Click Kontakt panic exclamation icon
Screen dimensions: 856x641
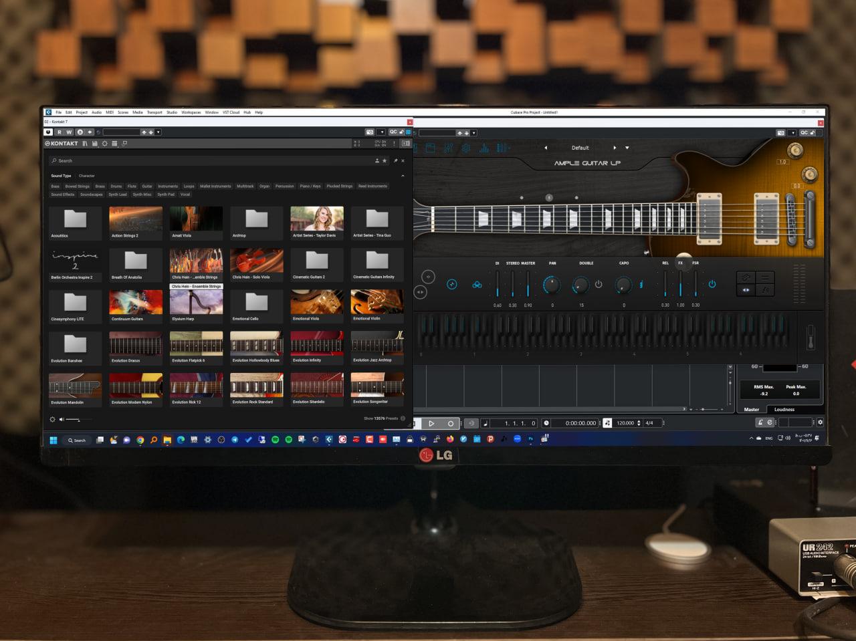(x=395, y=143)
